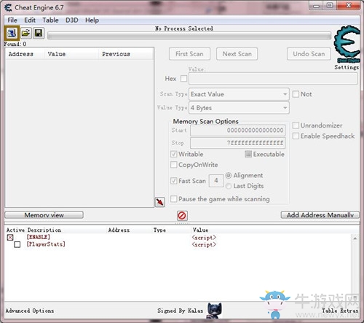Open the process list icon
Image resolution: width=364 pixels, height=323 pixels.
pos(12,33)
